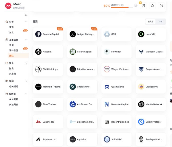172x147 pixels.
Task: Open 对比 in sidebar
Action: pos(11,32)
